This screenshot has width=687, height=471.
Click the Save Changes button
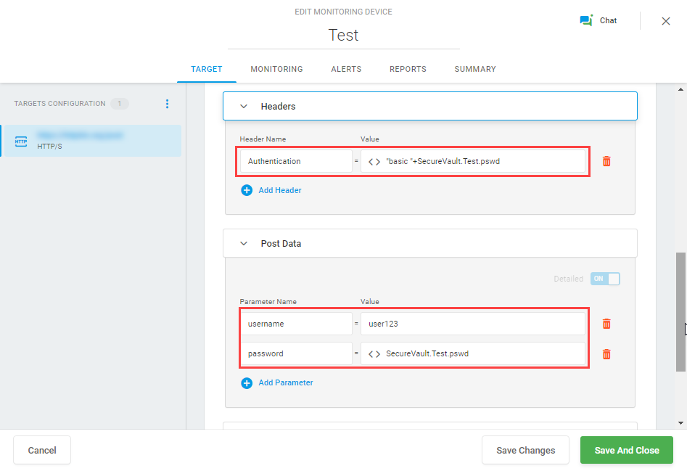(x=525, y=450)
